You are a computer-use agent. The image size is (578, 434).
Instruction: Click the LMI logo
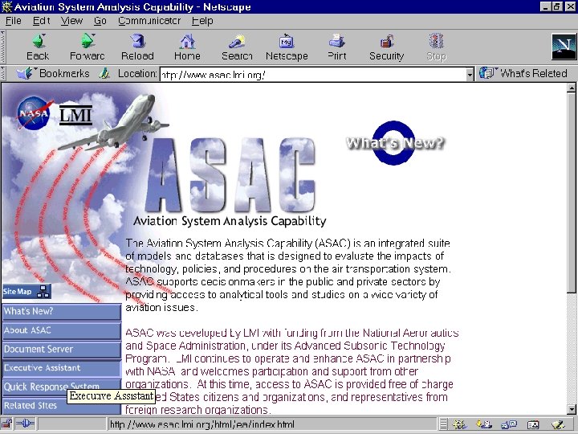coord(75,115)
